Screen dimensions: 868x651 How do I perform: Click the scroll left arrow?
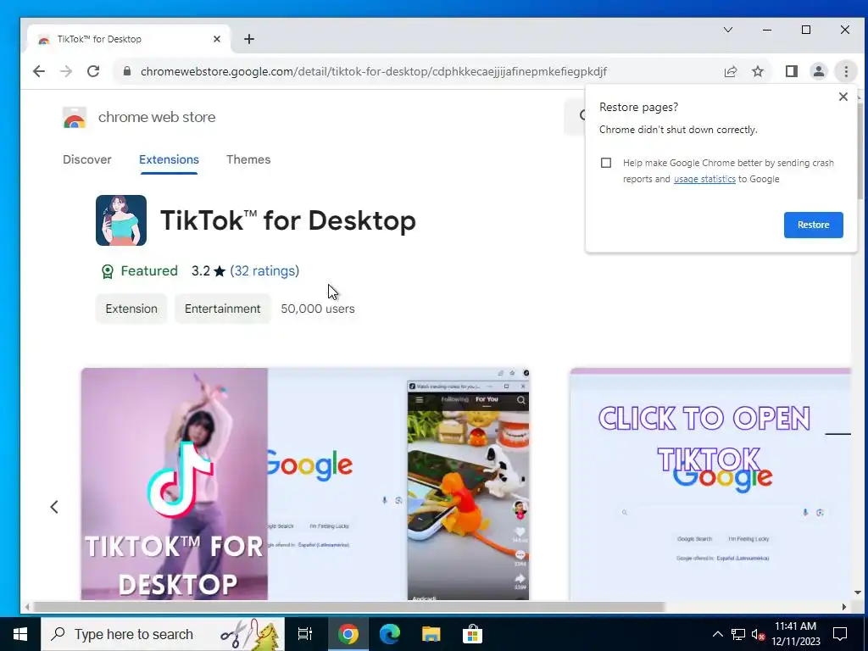(x=26, y=607)
